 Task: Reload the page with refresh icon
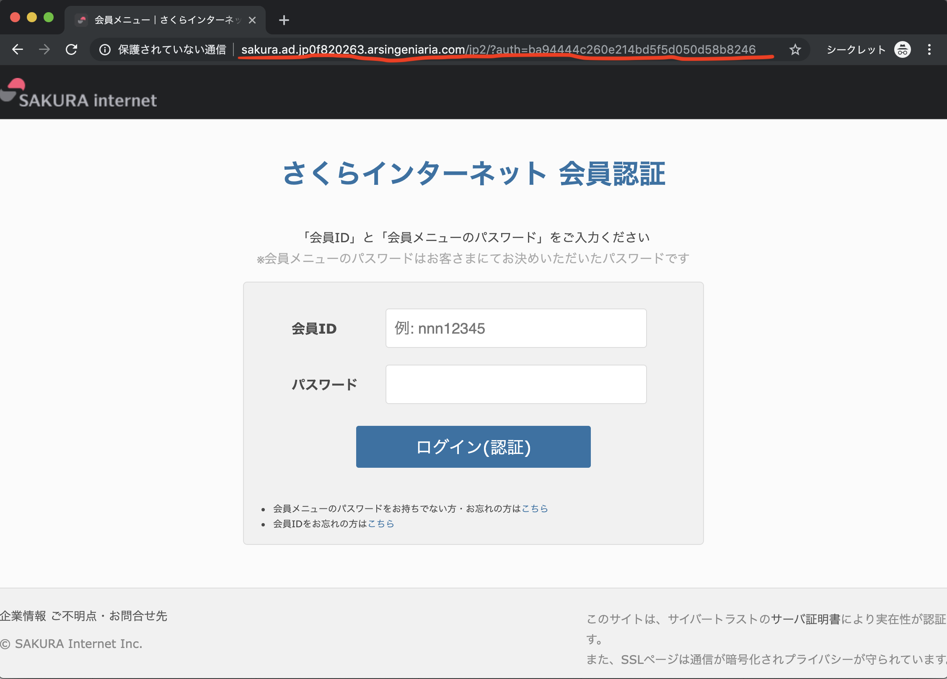click(x=72, y=49)
